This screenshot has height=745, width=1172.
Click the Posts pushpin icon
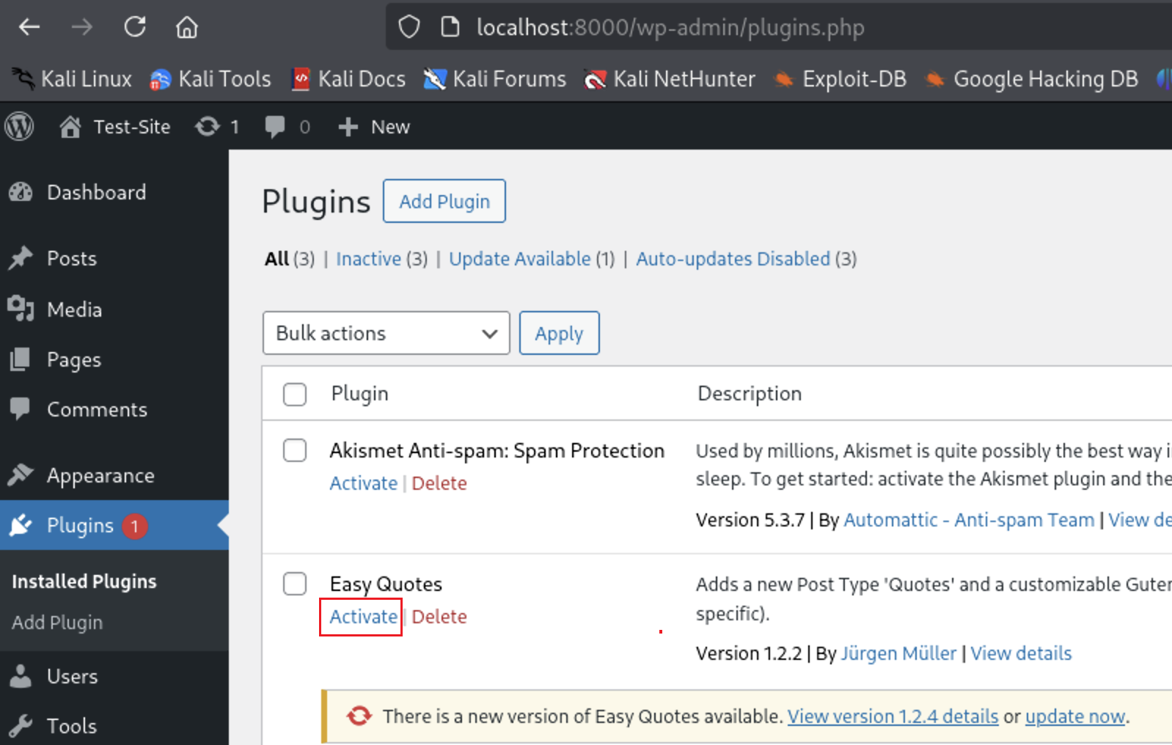point(21,257)
